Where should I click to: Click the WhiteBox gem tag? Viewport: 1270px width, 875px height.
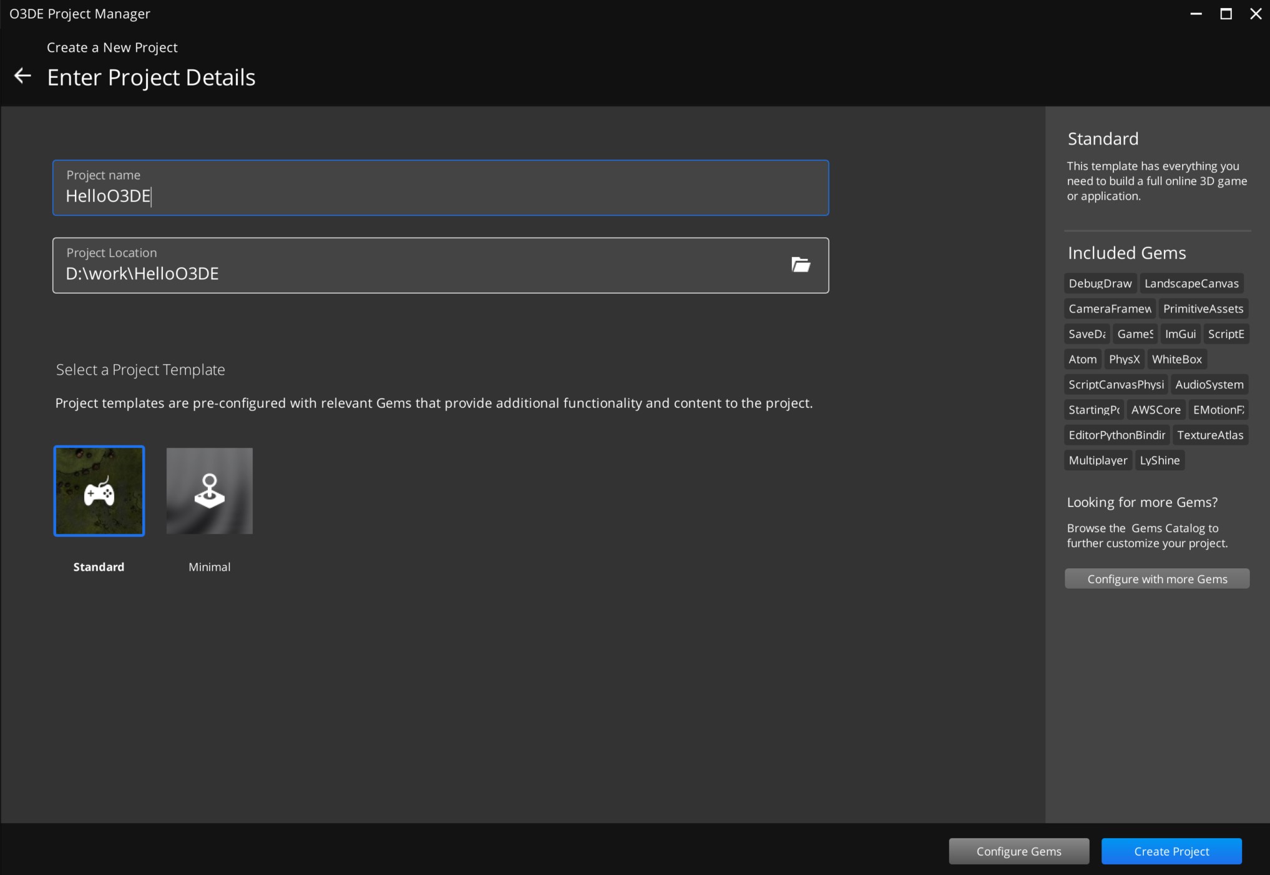pos(1176,359)
